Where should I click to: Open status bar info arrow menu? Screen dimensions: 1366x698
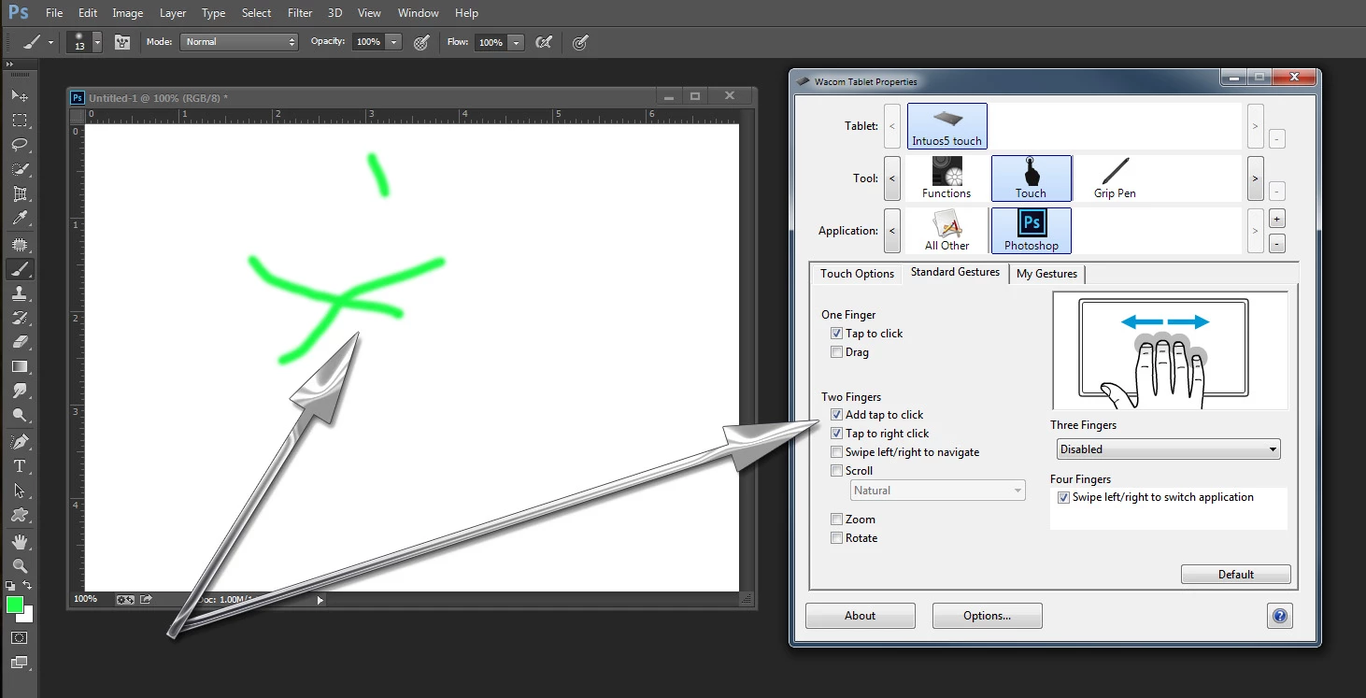point(320,600)
